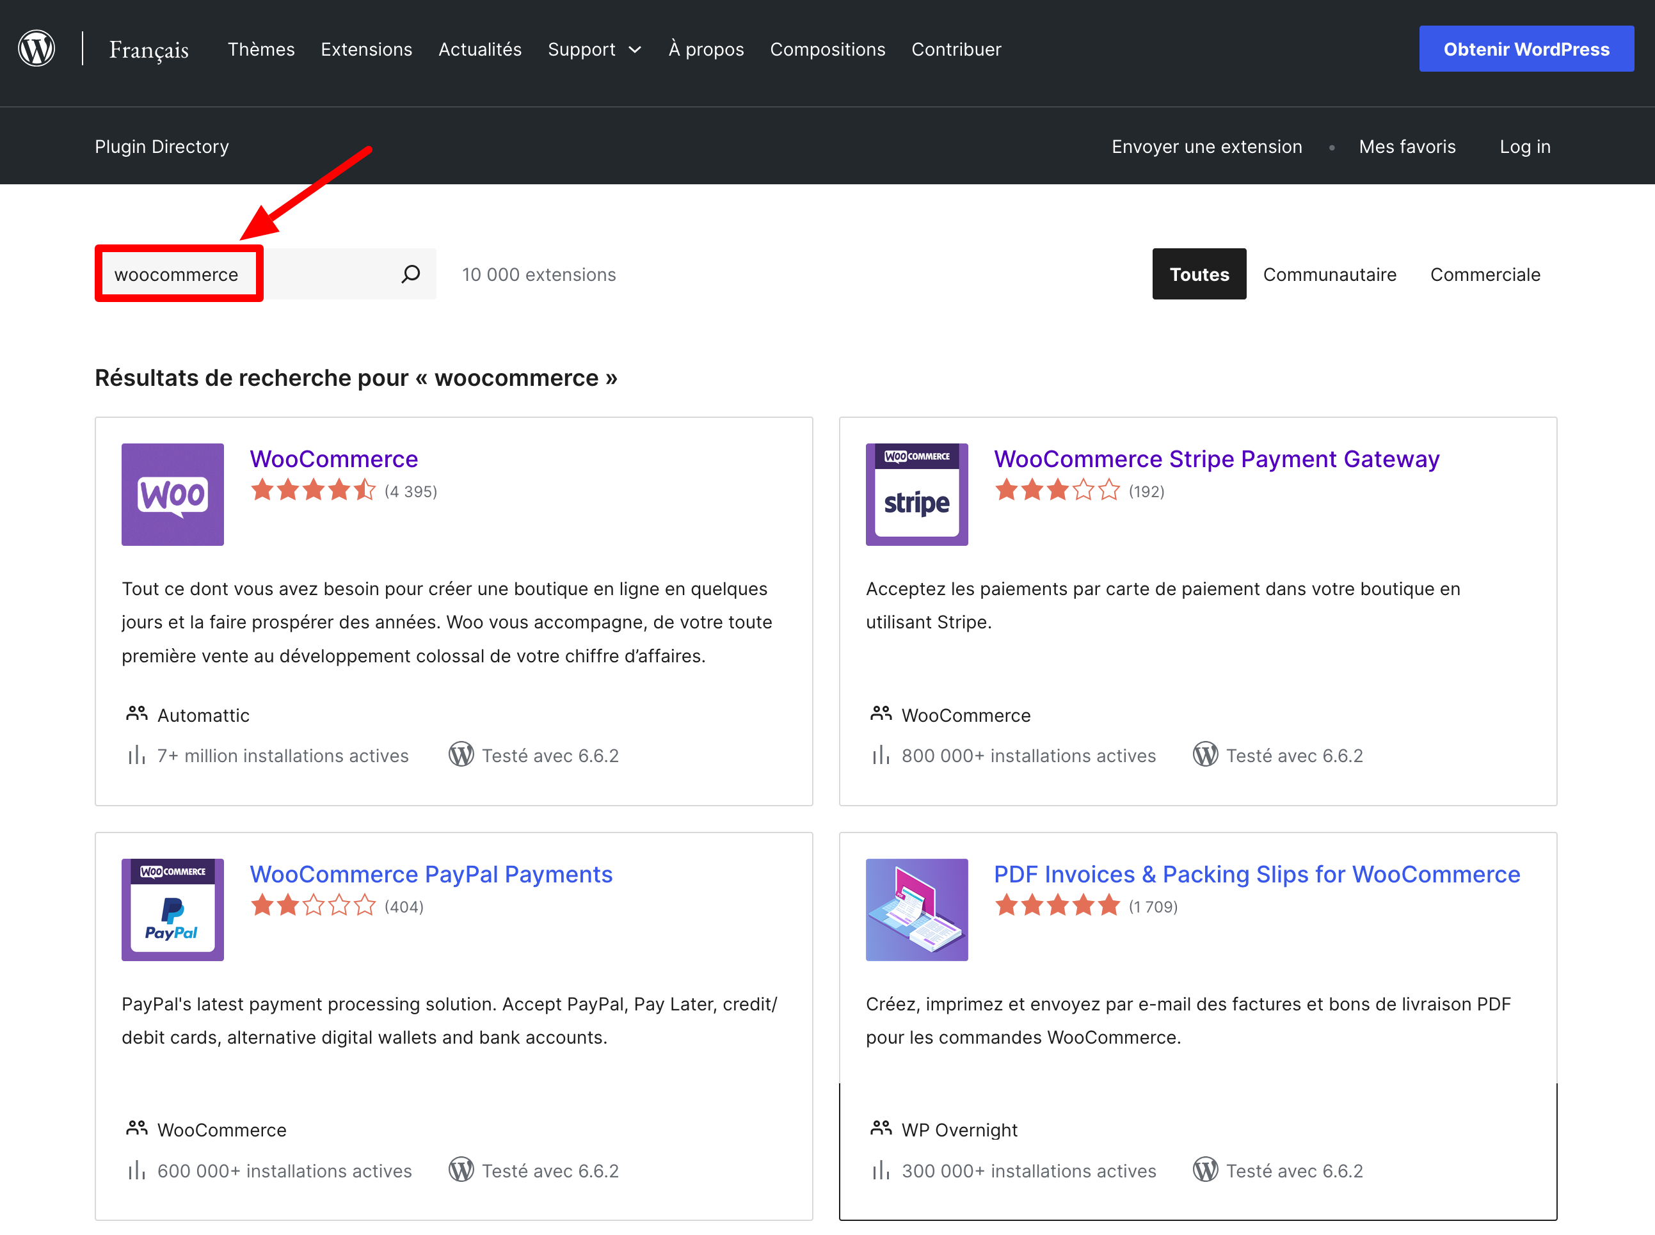Click installs bar icon for 800 000+
This screenshot has width=1655, height=1235.
[881, 755]
